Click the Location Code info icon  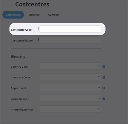pyautogui.click(x=104, y=99)
